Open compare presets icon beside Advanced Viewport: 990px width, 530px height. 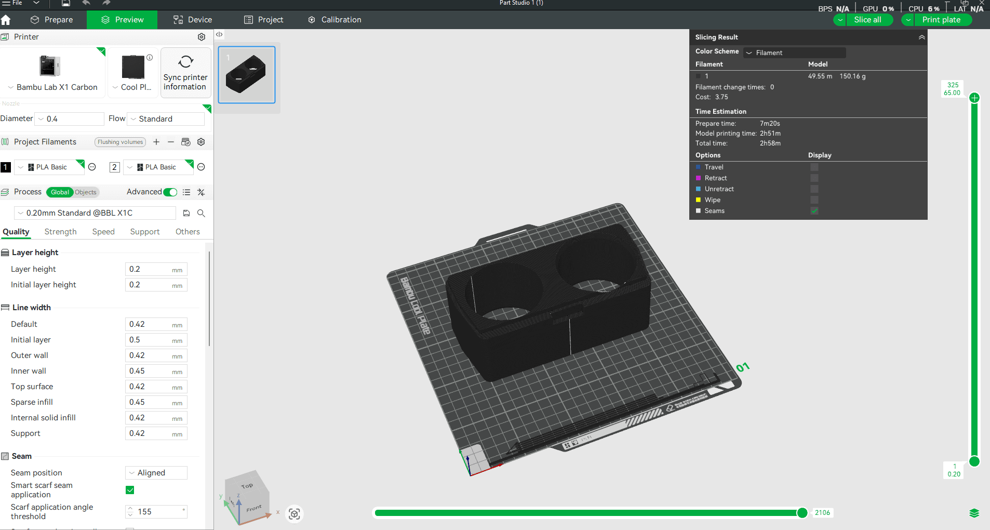point(201,192)
